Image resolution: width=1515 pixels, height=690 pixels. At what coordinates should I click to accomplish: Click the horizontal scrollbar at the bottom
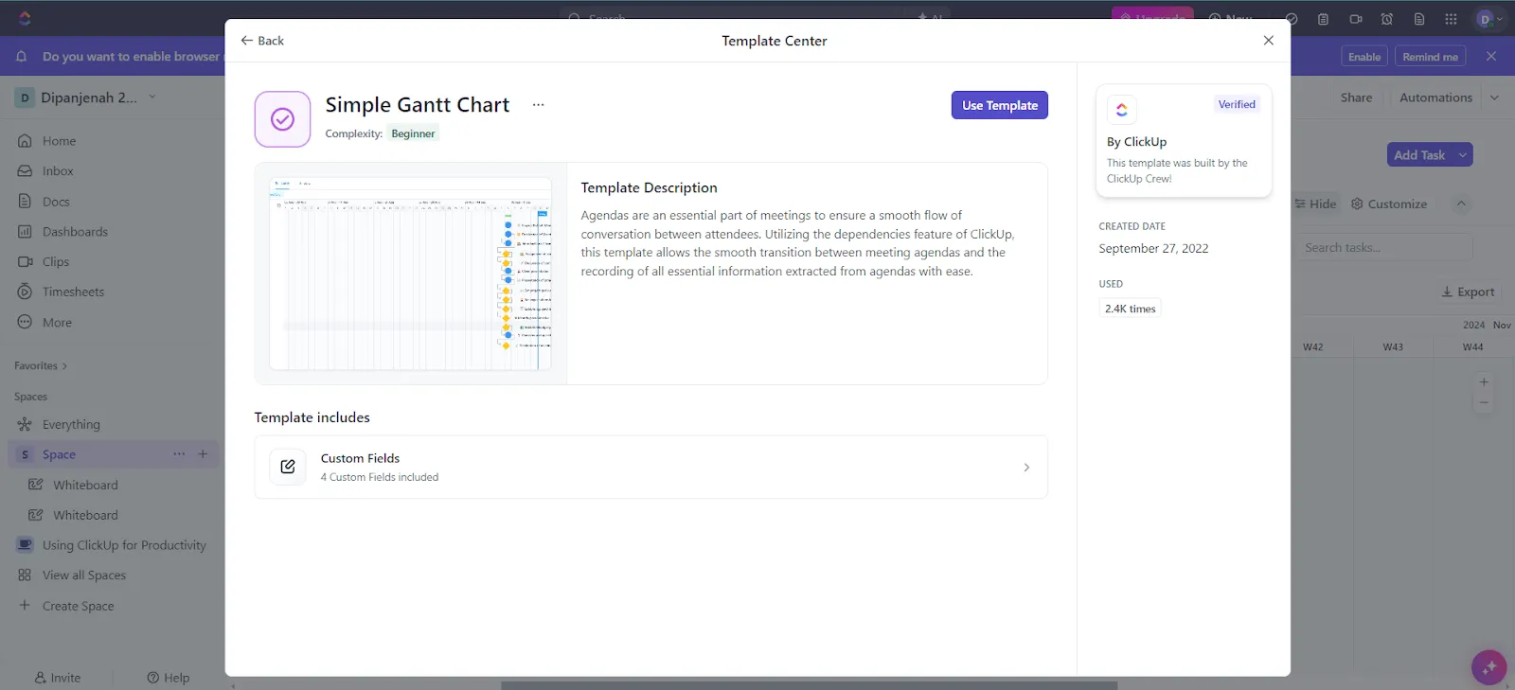(810, 685)
